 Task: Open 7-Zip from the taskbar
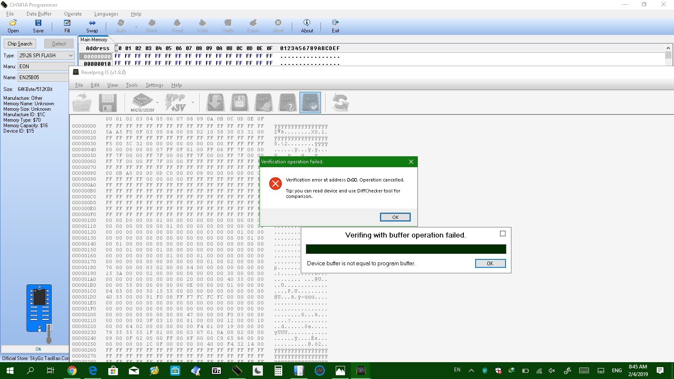point(217,371)
